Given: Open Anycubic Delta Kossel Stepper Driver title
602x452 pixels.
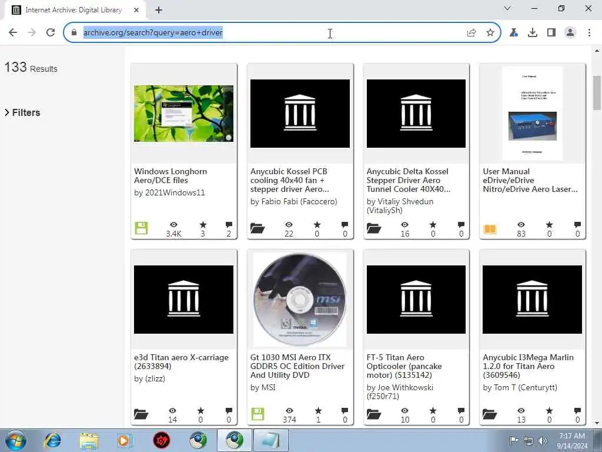Looking at the screenshot, I should 408,180.
